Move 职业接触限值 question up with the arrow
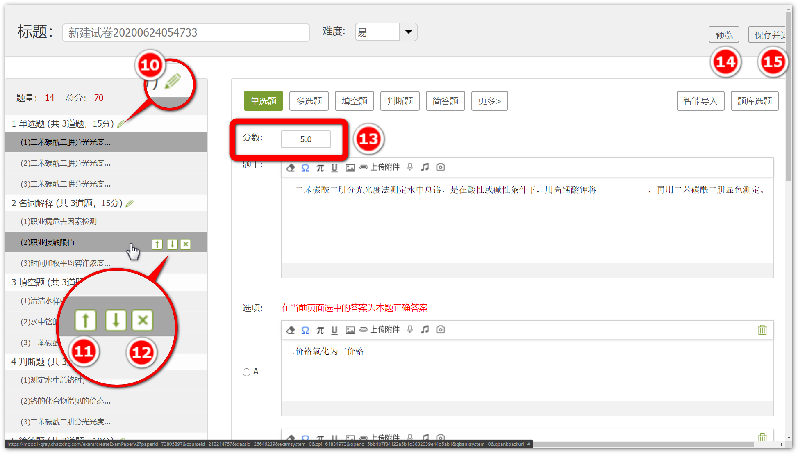The width and height of the screenshot is (798, 454). click(157, 244)
